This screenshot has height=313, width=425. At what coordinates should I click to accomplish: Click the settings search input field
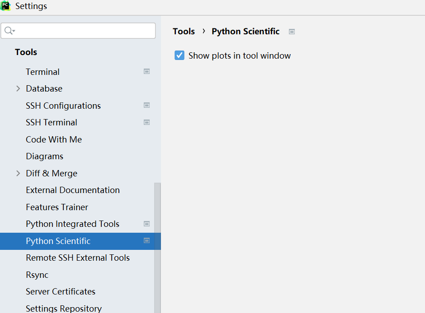pos(84,31)
